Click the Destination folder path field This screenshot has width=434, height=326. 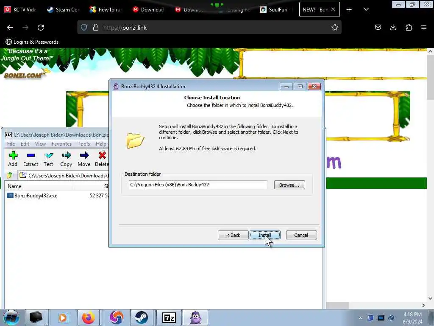point(198,185)
